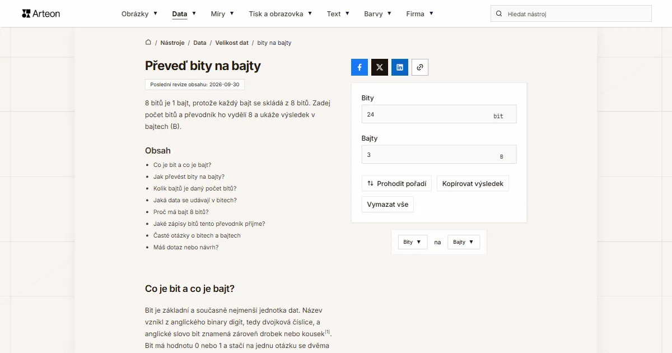Click the 'Poslední revize obsahu' date label
The height and width of the screenshot is (353, 672).
click(195, 85)
